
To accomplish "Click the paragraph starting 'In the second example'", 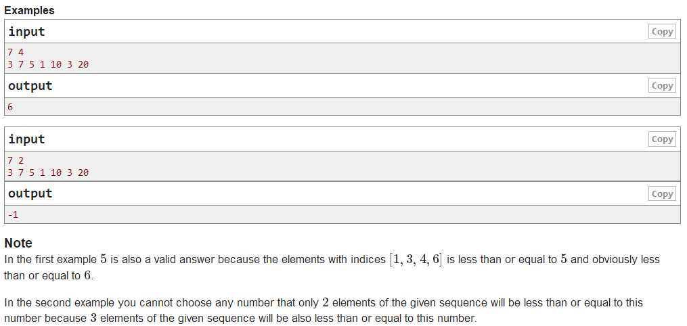I will (x=324, y=310).
